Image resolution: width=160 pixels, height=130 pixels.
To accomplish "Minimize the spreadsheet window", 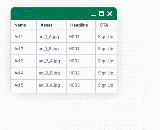I will tap(94, 15).
